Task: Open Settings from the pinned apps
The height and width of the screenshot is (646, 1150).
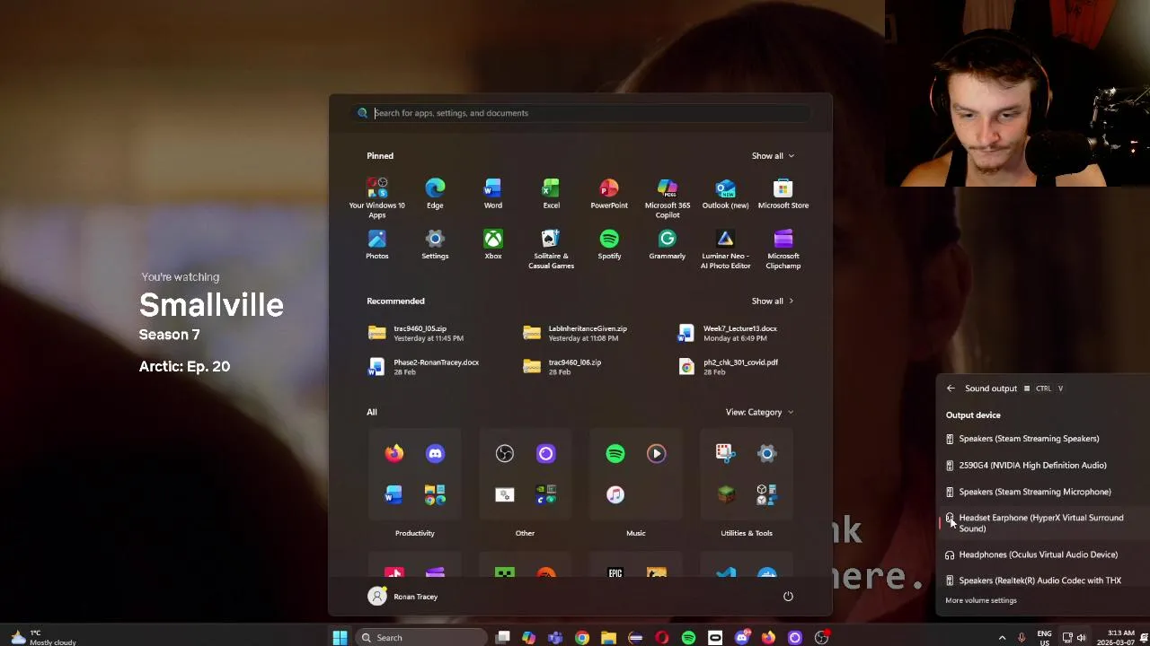Action: (435, 245)
